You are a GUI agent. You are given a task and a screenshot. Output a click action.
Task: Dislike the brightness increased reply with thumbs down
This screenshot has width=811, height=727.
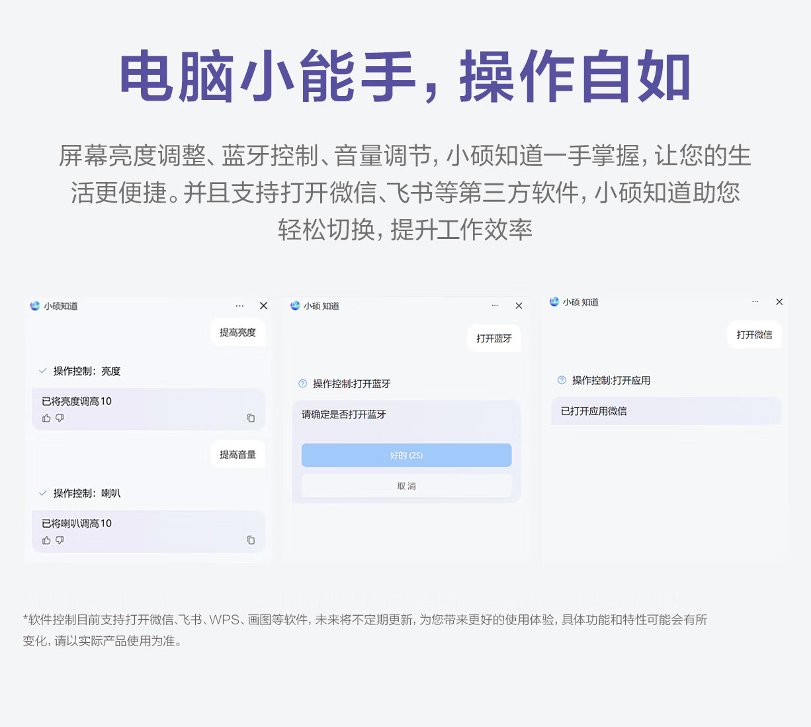coord(60,418)
